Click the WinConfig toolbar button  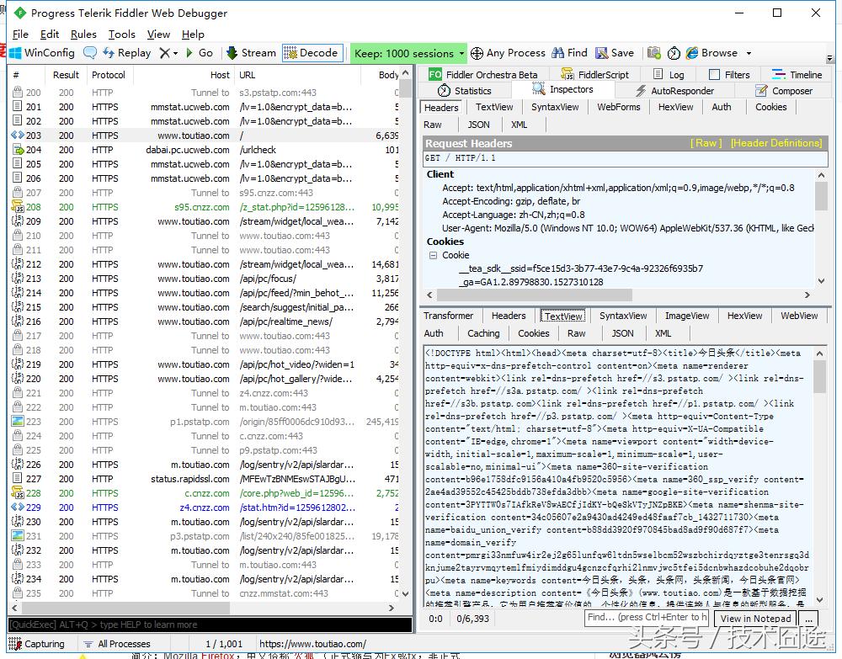42,52
